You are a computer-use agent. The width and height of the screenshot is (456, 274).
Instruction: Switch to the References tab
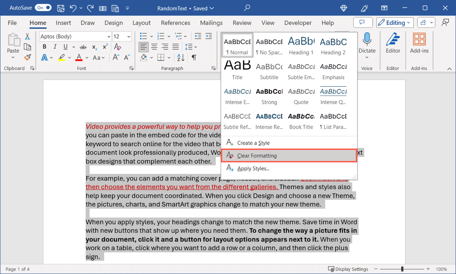click(175, 23)
